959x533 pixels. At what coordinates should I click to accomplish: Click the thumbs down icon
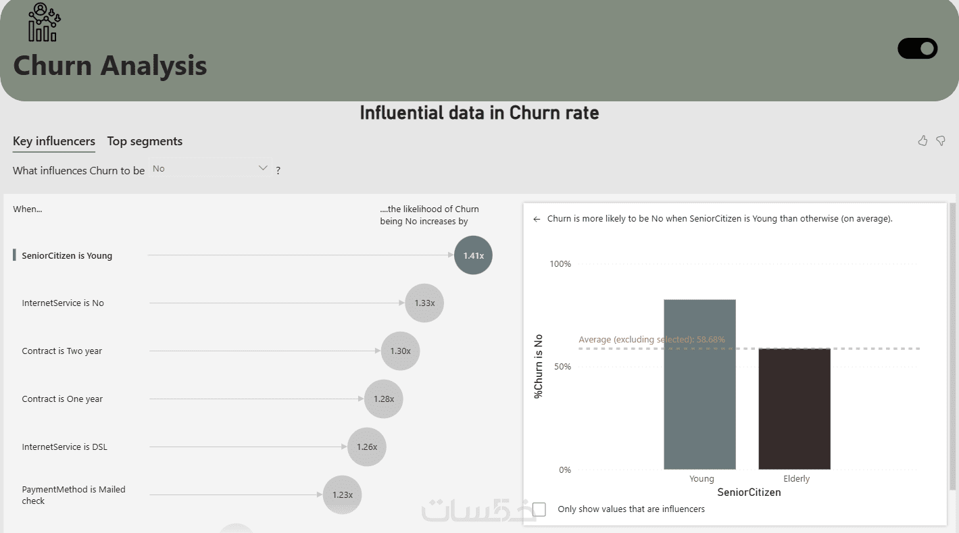tap(940, 141)
